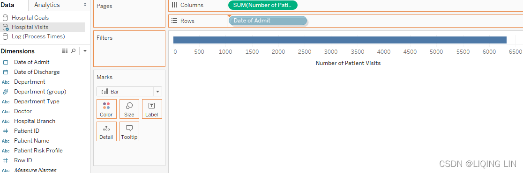This screenshot has height=173, width=523.
Task: Click the number hash icon beside Patient ID
Action: tap(5, 131)
